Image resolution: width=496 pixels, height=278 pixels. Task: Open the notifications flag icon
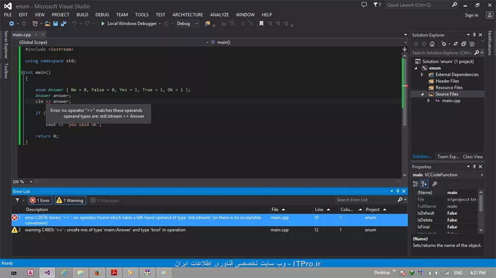click(375, 5)
